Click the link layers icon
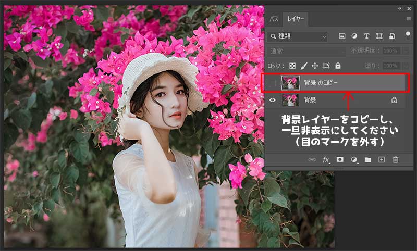This screenshot has width=417, height=251. point(312,160)
